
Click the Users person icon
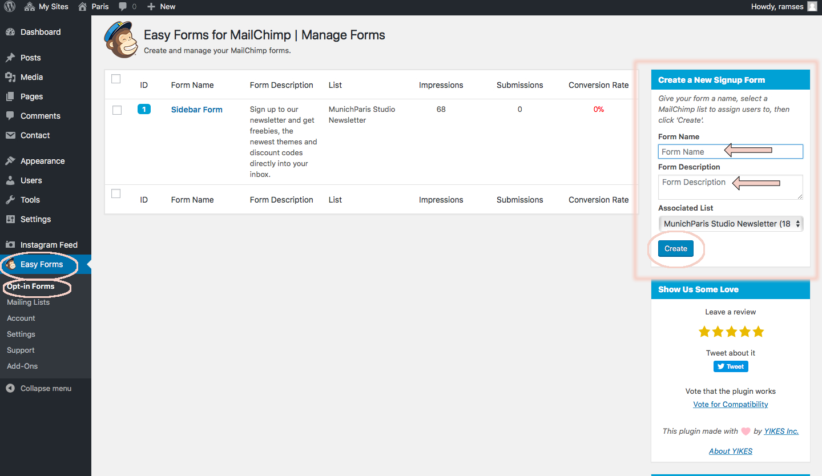10,180
